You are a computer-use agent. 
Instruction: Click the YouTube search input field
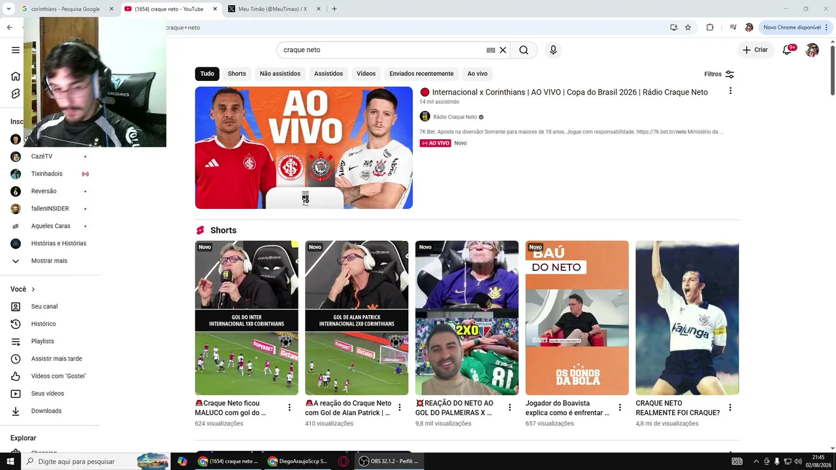(382, 50)
